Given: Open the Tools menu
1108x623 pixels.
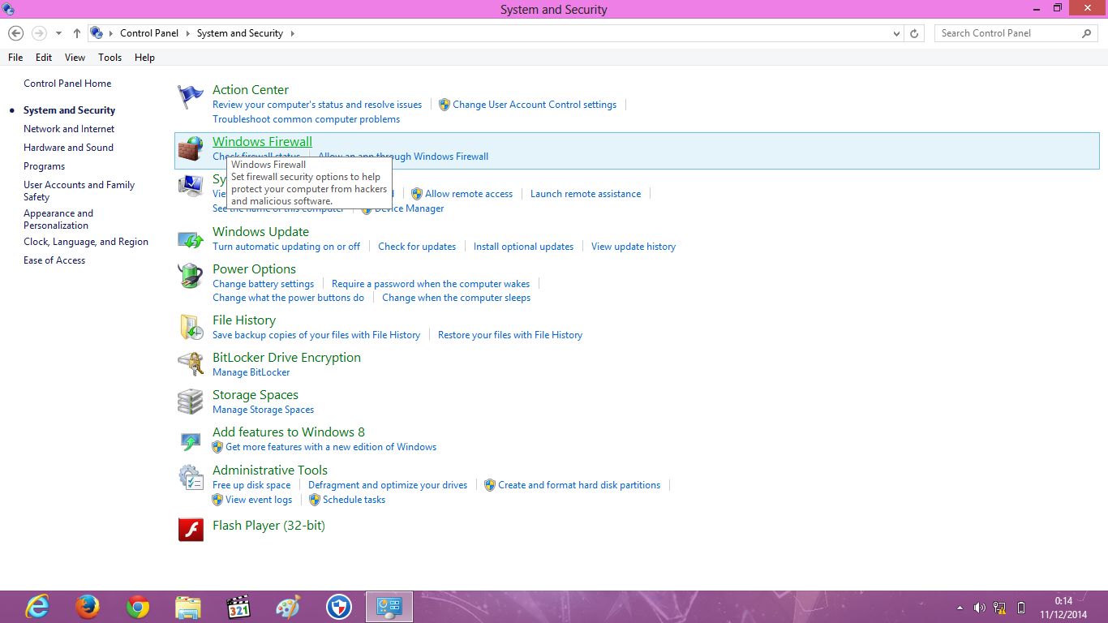Looking at the screenshot, I should pyautogui.click(x=110, y=58).
